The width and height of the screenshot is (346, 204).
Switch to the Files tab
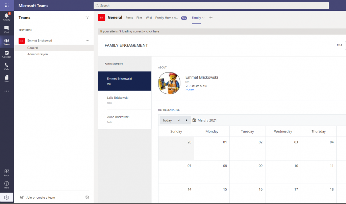tap(139, 18)
